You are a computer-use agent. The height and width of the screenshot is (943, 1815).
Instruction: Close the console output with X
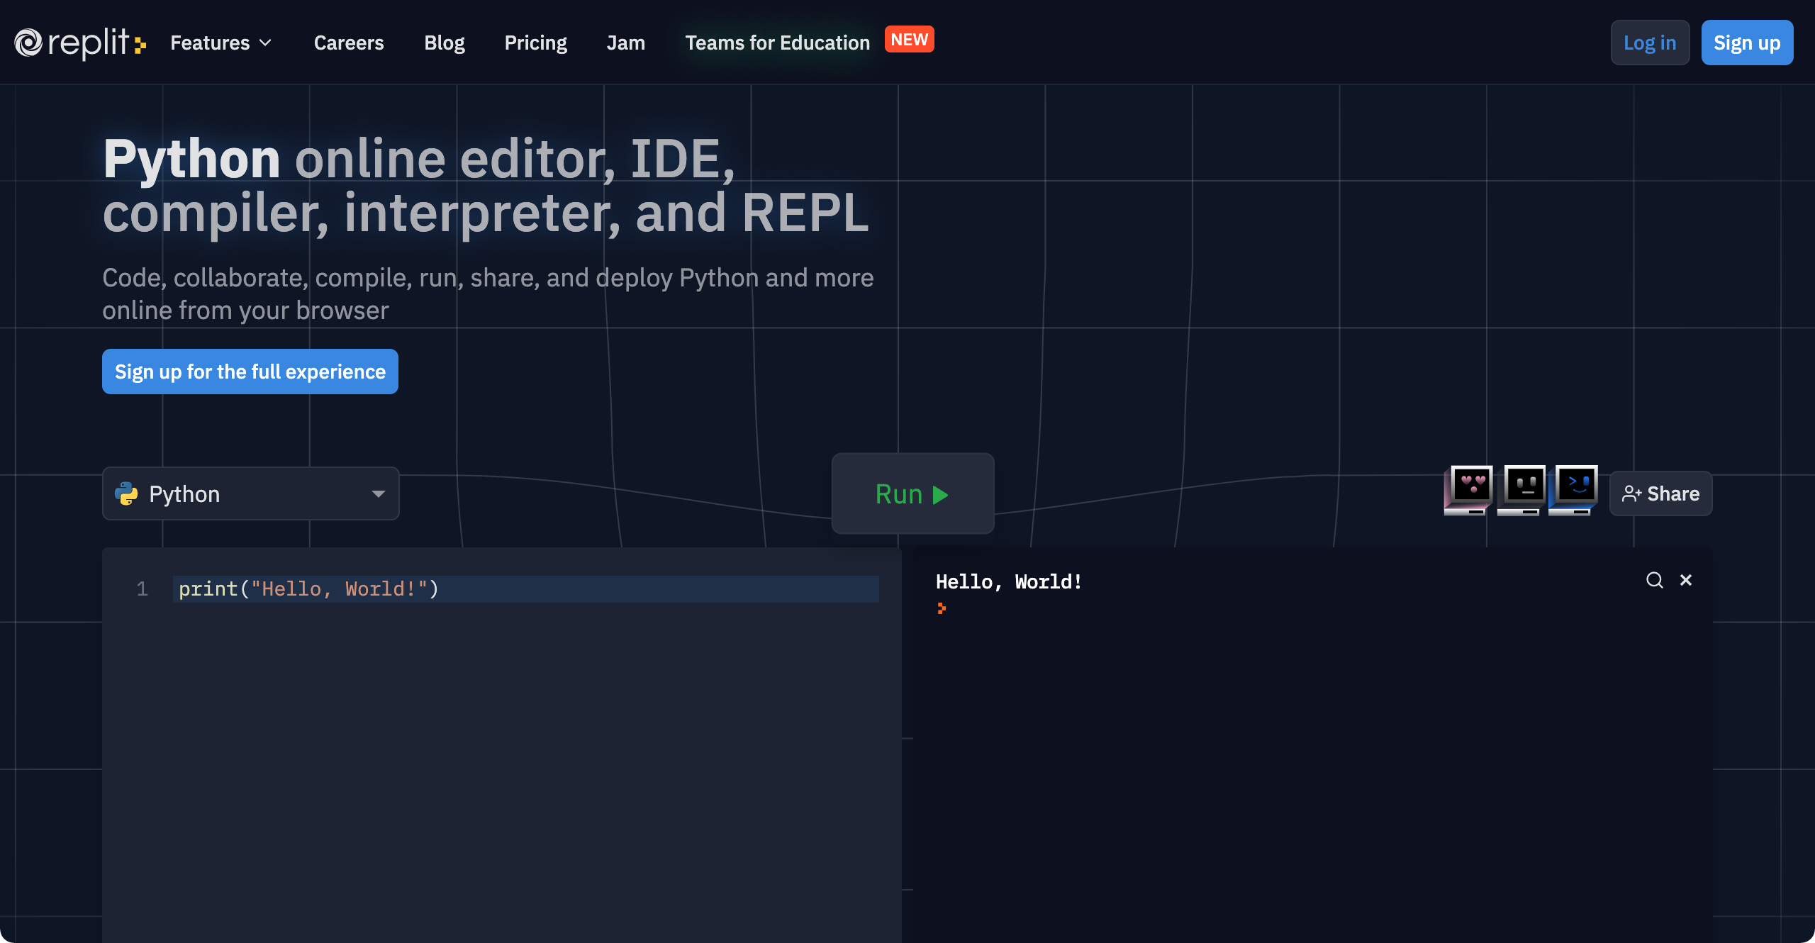[1686, 581]
